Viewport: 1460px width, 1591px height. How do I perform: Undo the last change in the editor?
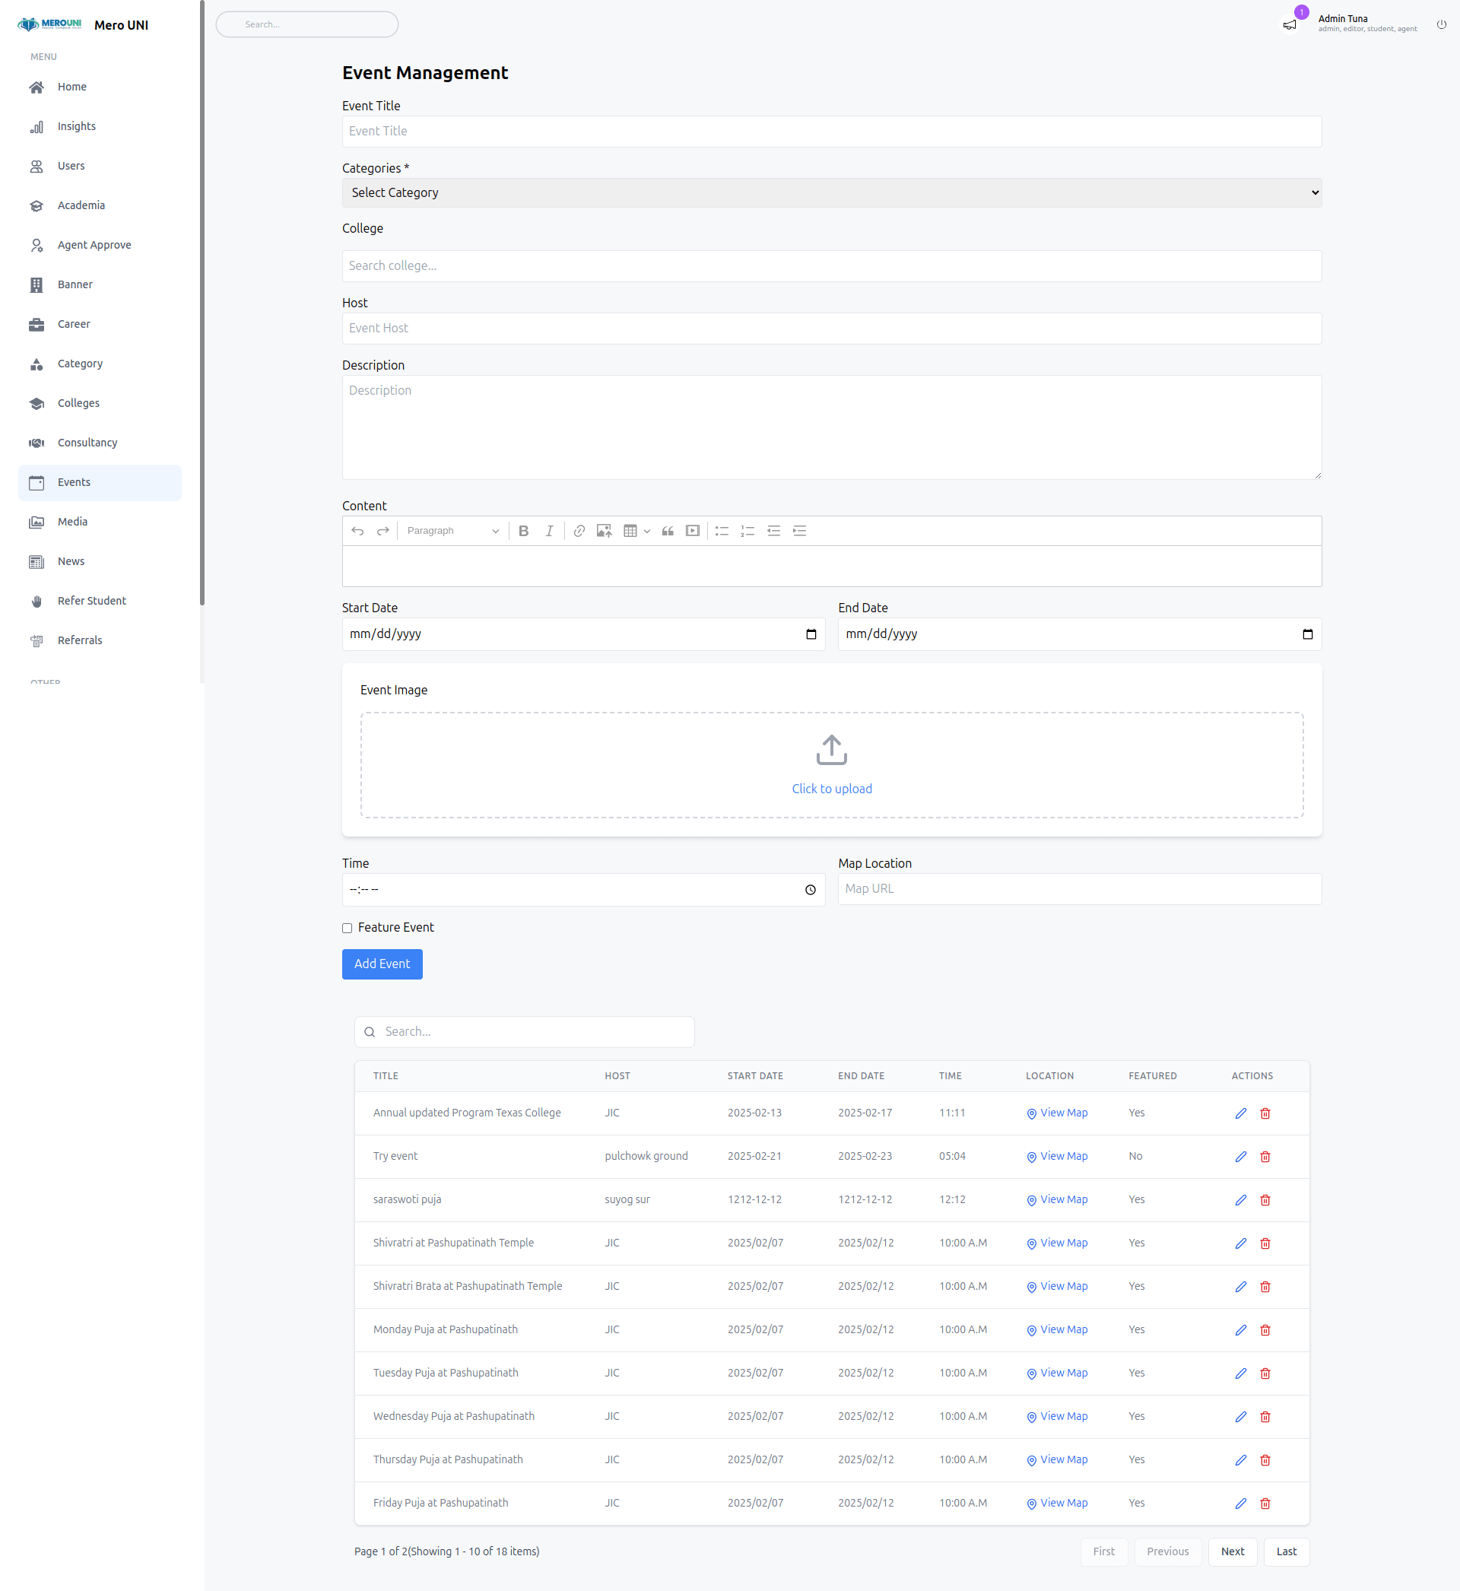pyautogui.click(x=357, y=530)
